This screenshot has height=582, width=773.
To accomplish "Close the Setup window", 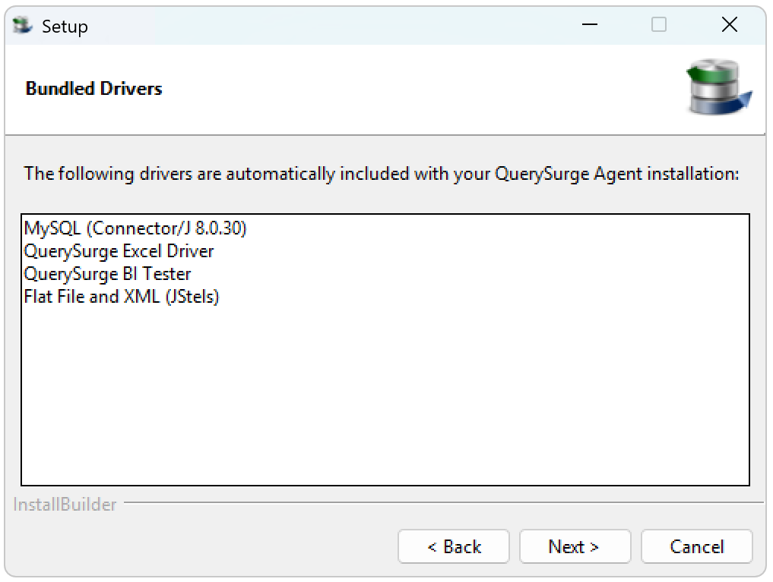I will pos(730,24).
